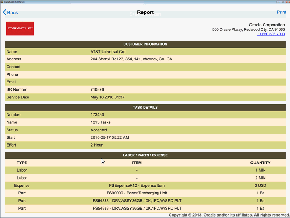Click the Oracle Mobile Field Service title bar icon
290x218 pixels.
coord(2,2)
